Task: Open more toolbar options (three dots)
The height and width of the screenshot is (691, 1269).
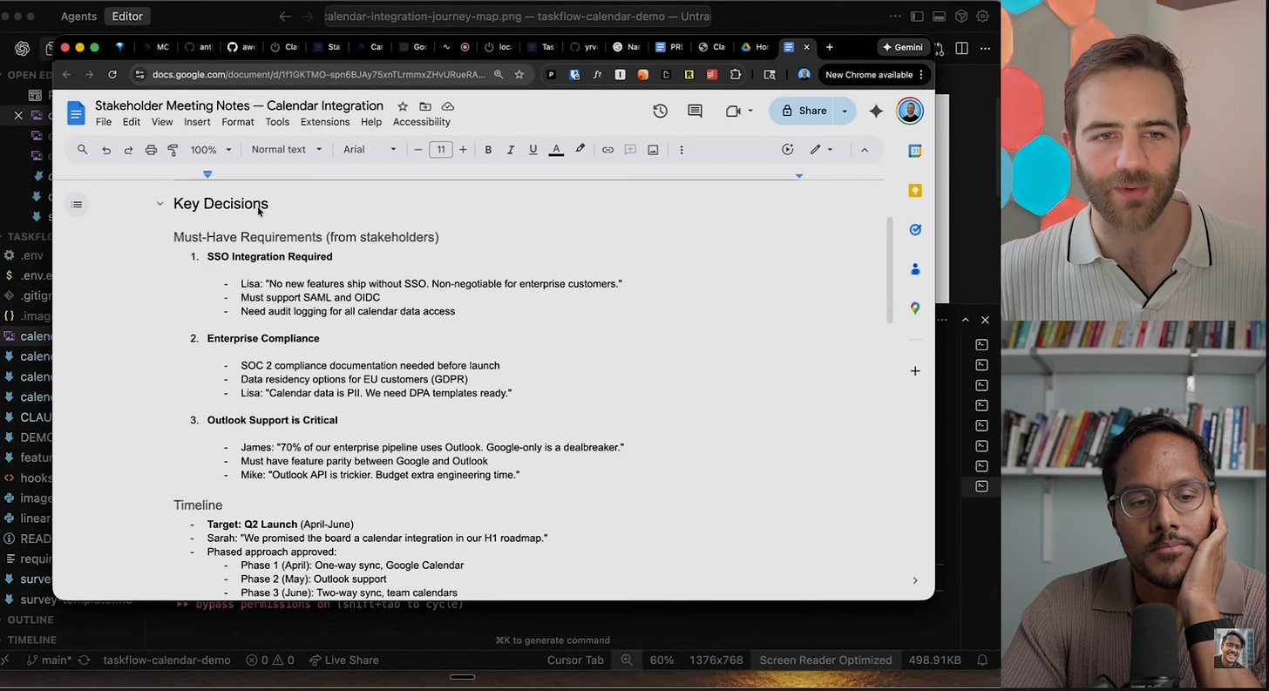Action: point(682,150)
